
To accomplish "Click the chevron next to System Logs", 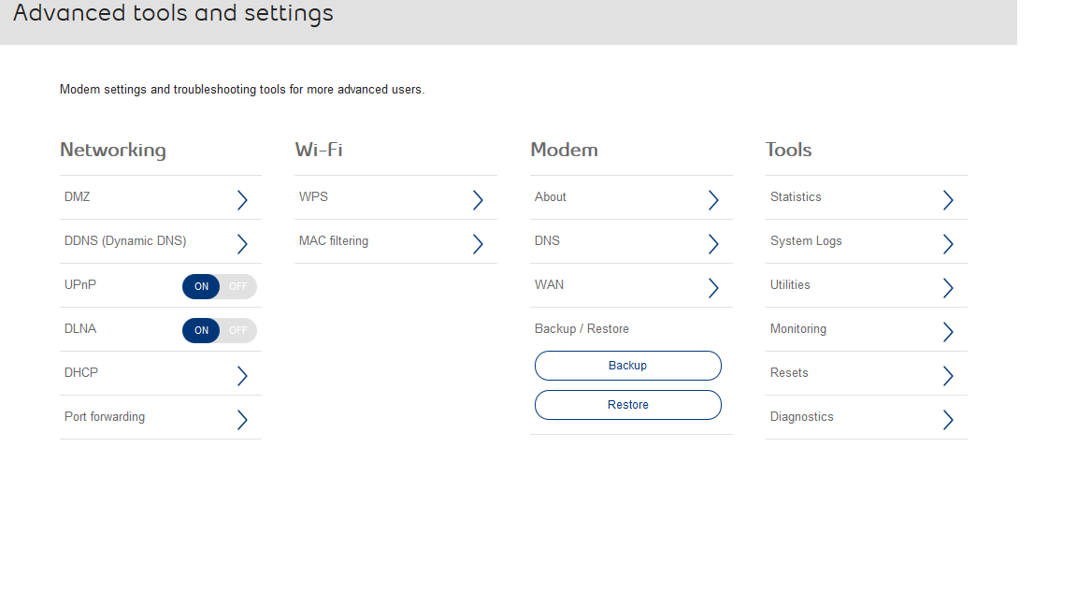I will coord(948,243).
